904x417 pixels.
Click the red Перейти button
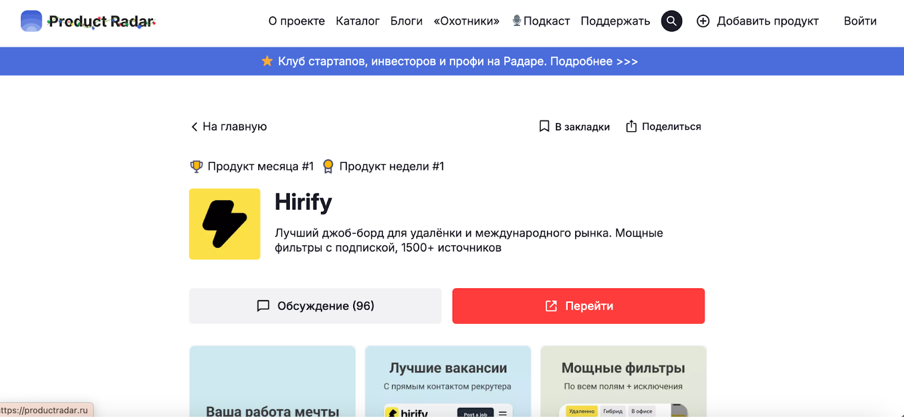coord(579,306)
